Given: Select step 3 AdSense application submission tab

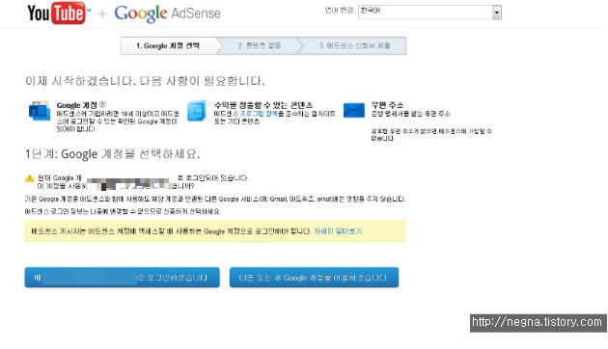Looking at the screenshot, I should 354,45.
